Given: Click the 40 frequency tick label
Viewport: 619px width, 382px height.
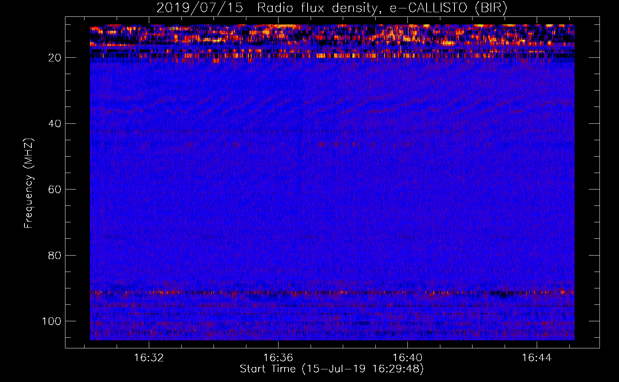Looking at the screenshot, I should tap(55, 124).
